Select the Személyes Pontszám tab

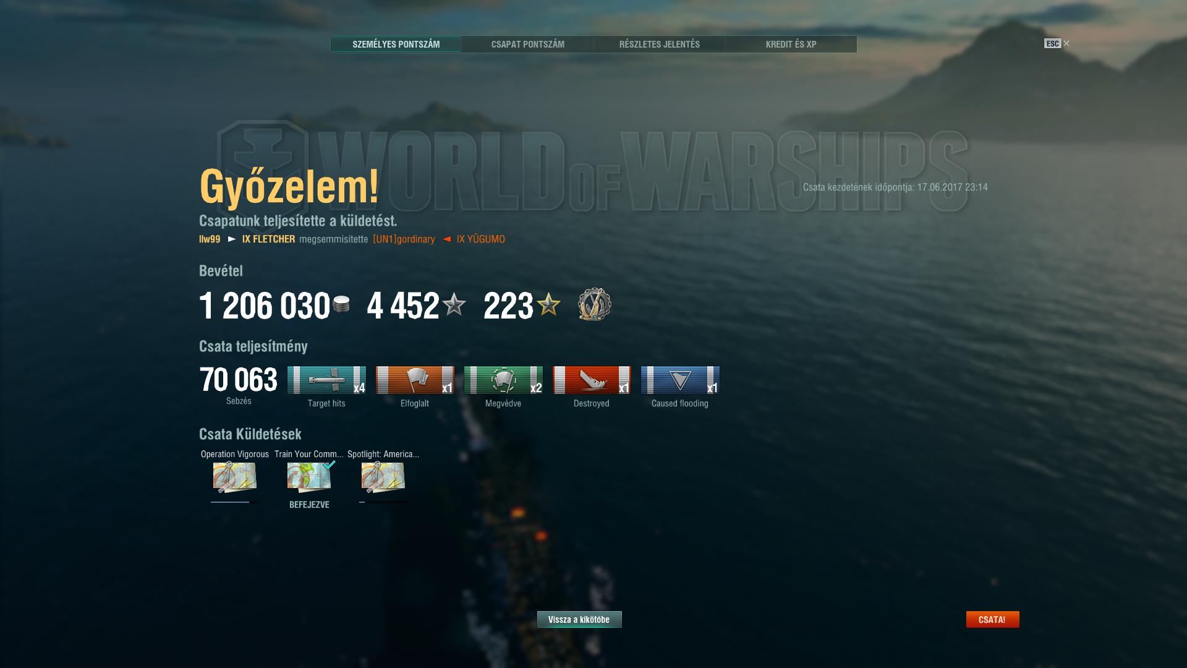coord(396,44)
